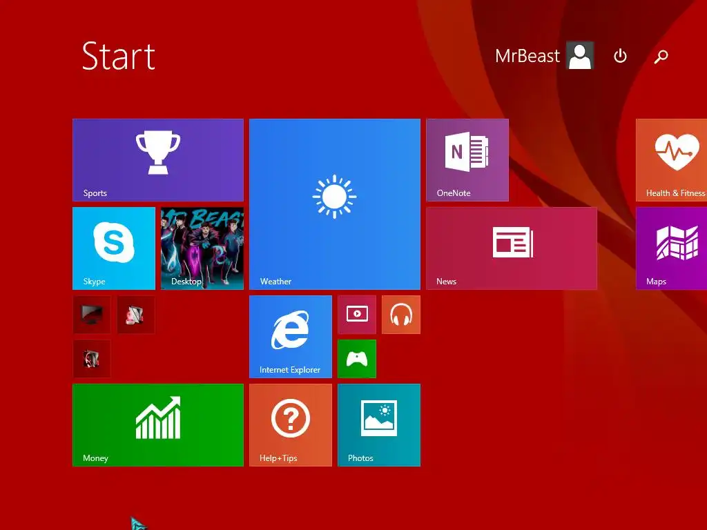Click the small dark monitor tile
This screenshot has width=707, height=530.
tap(92, 315)
